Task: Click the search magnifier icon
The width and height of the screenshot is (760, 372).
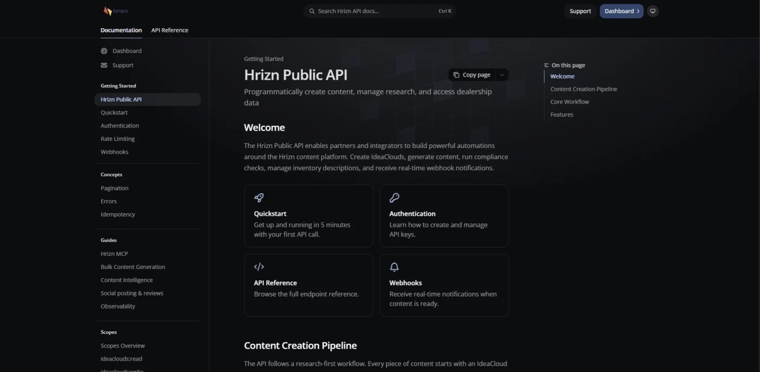Action: (x=312, y=11)
